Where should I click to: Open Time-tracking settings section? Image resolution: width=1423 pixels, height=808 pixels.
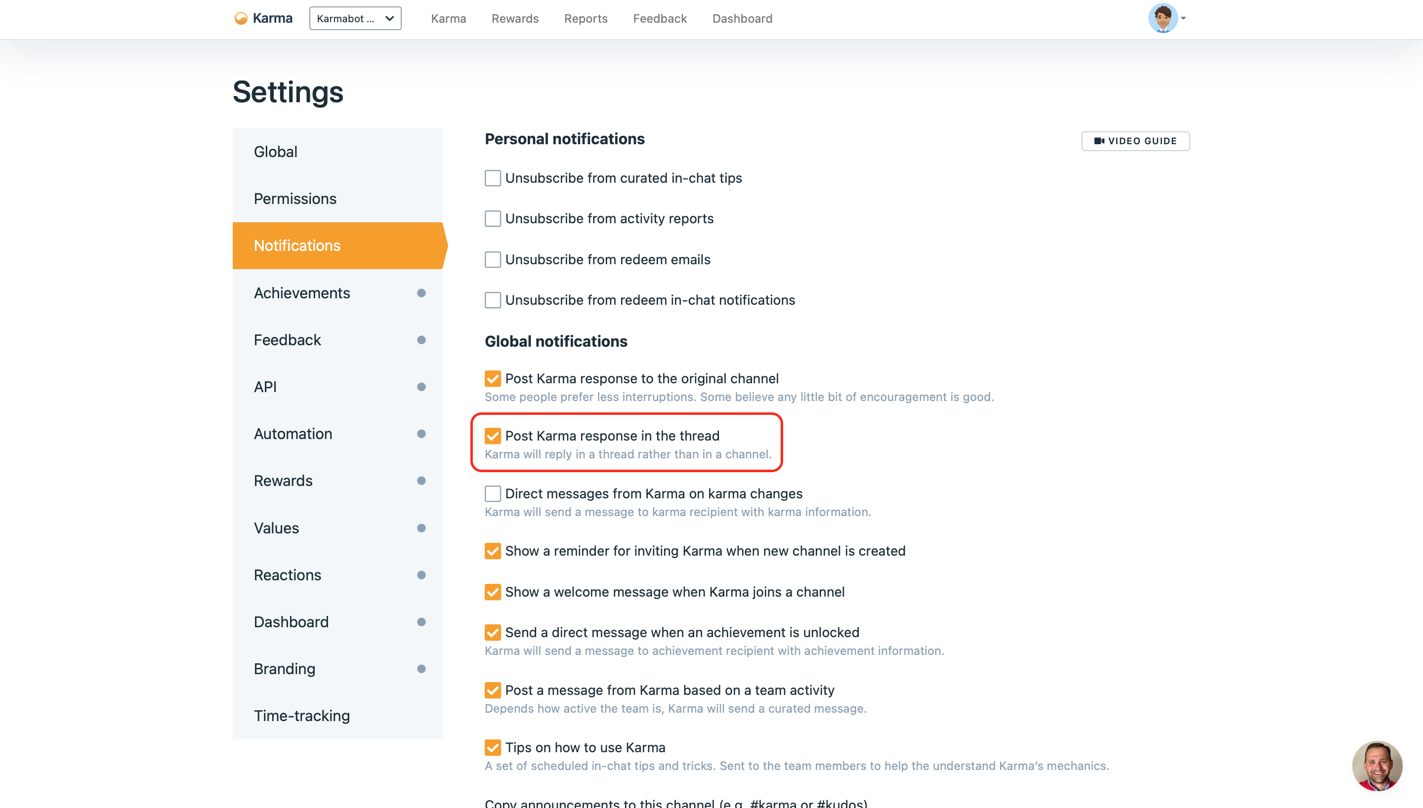[301, 716]
